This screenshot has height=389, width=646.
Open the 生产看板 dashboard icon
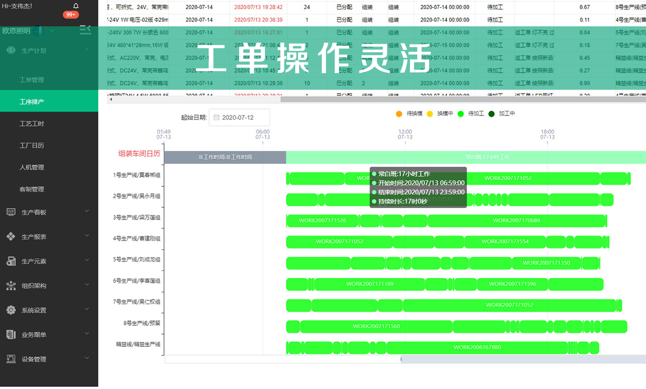coord(11,211)
